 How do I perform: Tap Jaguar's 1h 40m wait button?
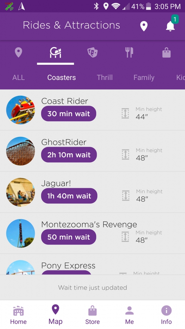pos(69,196)
